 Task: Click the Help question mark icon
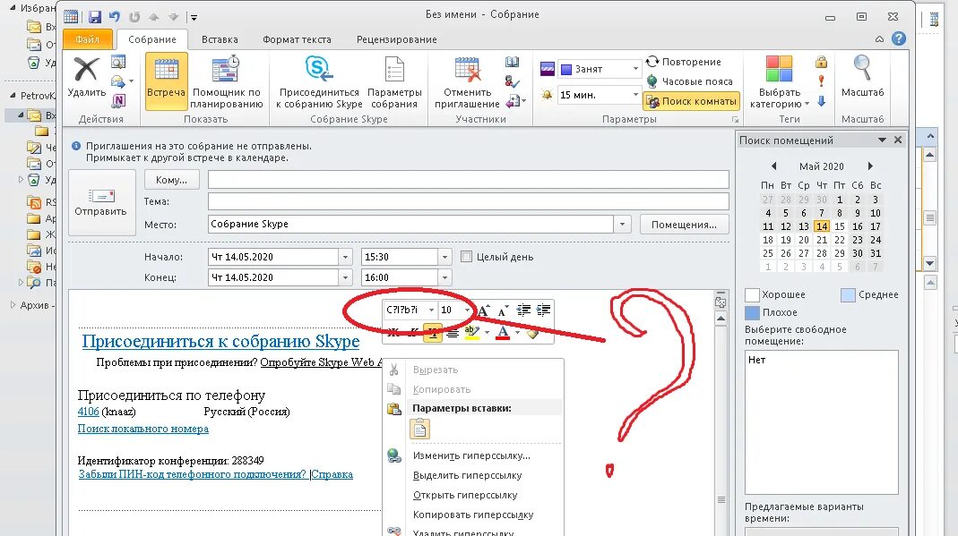tap(899, 39)
